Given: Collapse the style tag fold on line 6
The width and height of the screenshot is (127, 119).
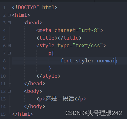Looking at the screenshot, I should 9,45.
